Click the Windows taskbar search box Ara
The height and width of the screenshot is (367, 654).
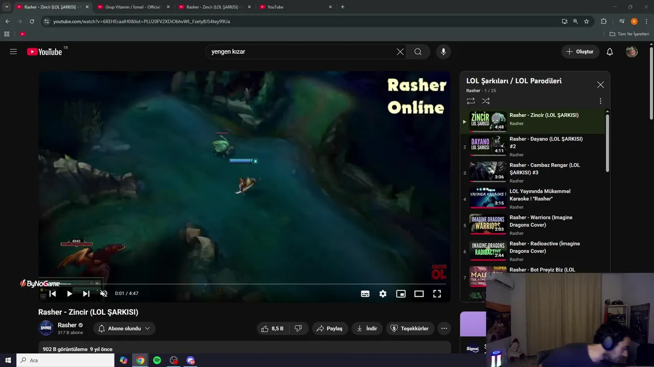click(65, 360)
